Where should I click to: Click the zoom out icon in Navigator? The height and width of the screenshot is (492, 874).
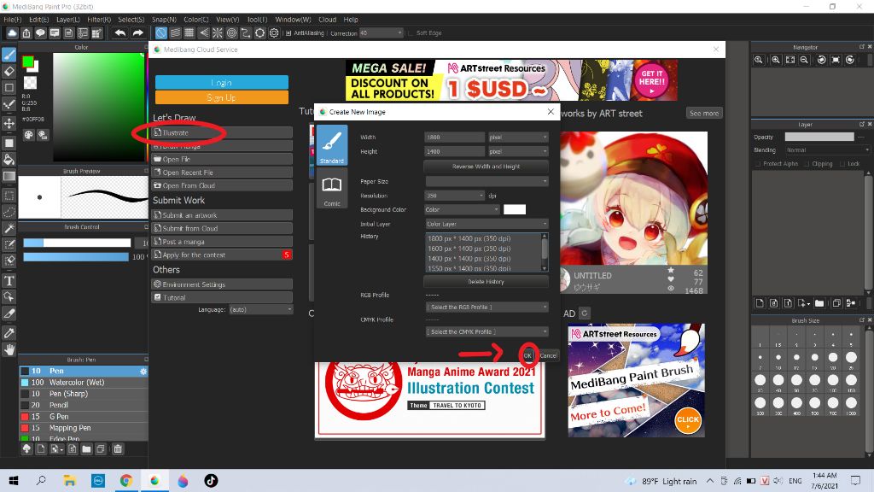[804, 60]
